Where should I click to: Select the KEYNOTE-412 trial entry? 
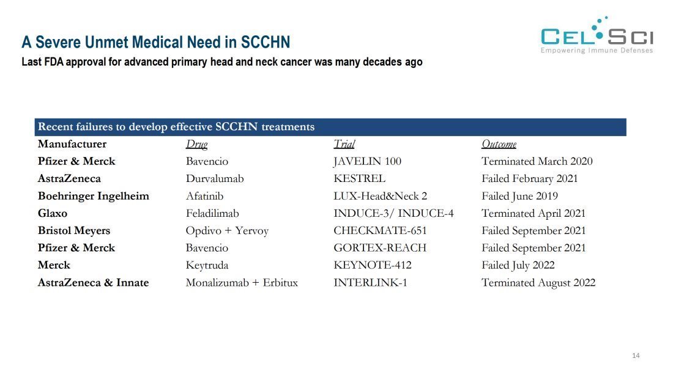[372, 265]
